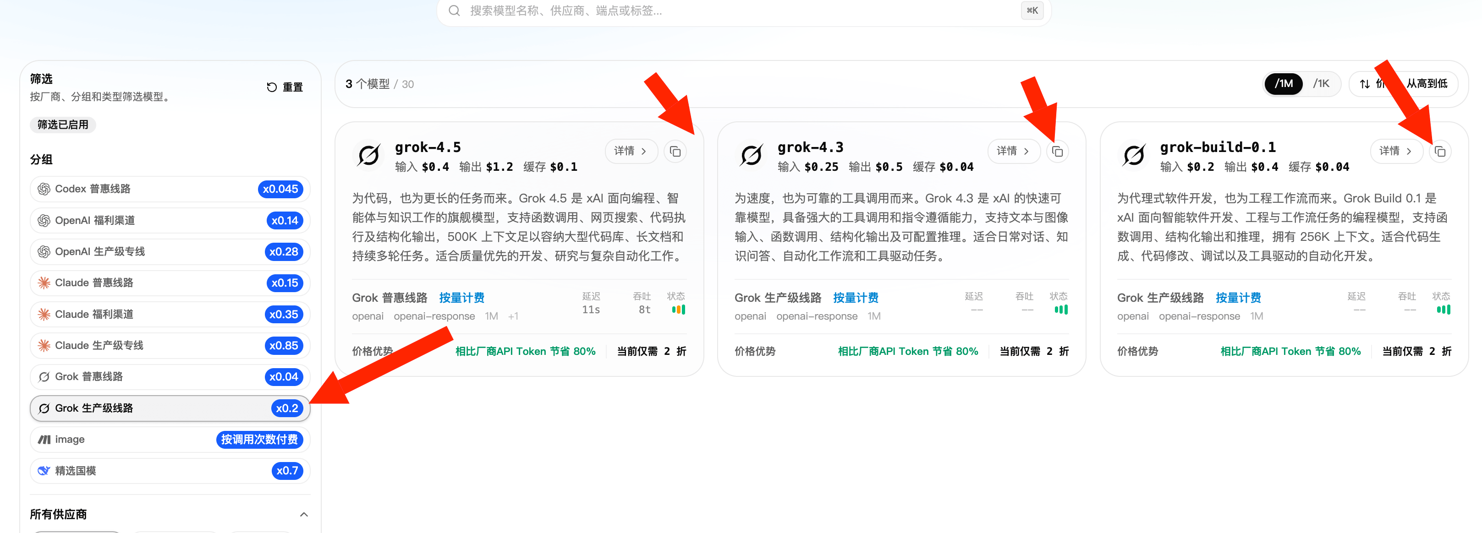1482x533 pixels.
Task: Click "当前仅需 2 折" on the grok-4.3 card
Action: 1034,352
